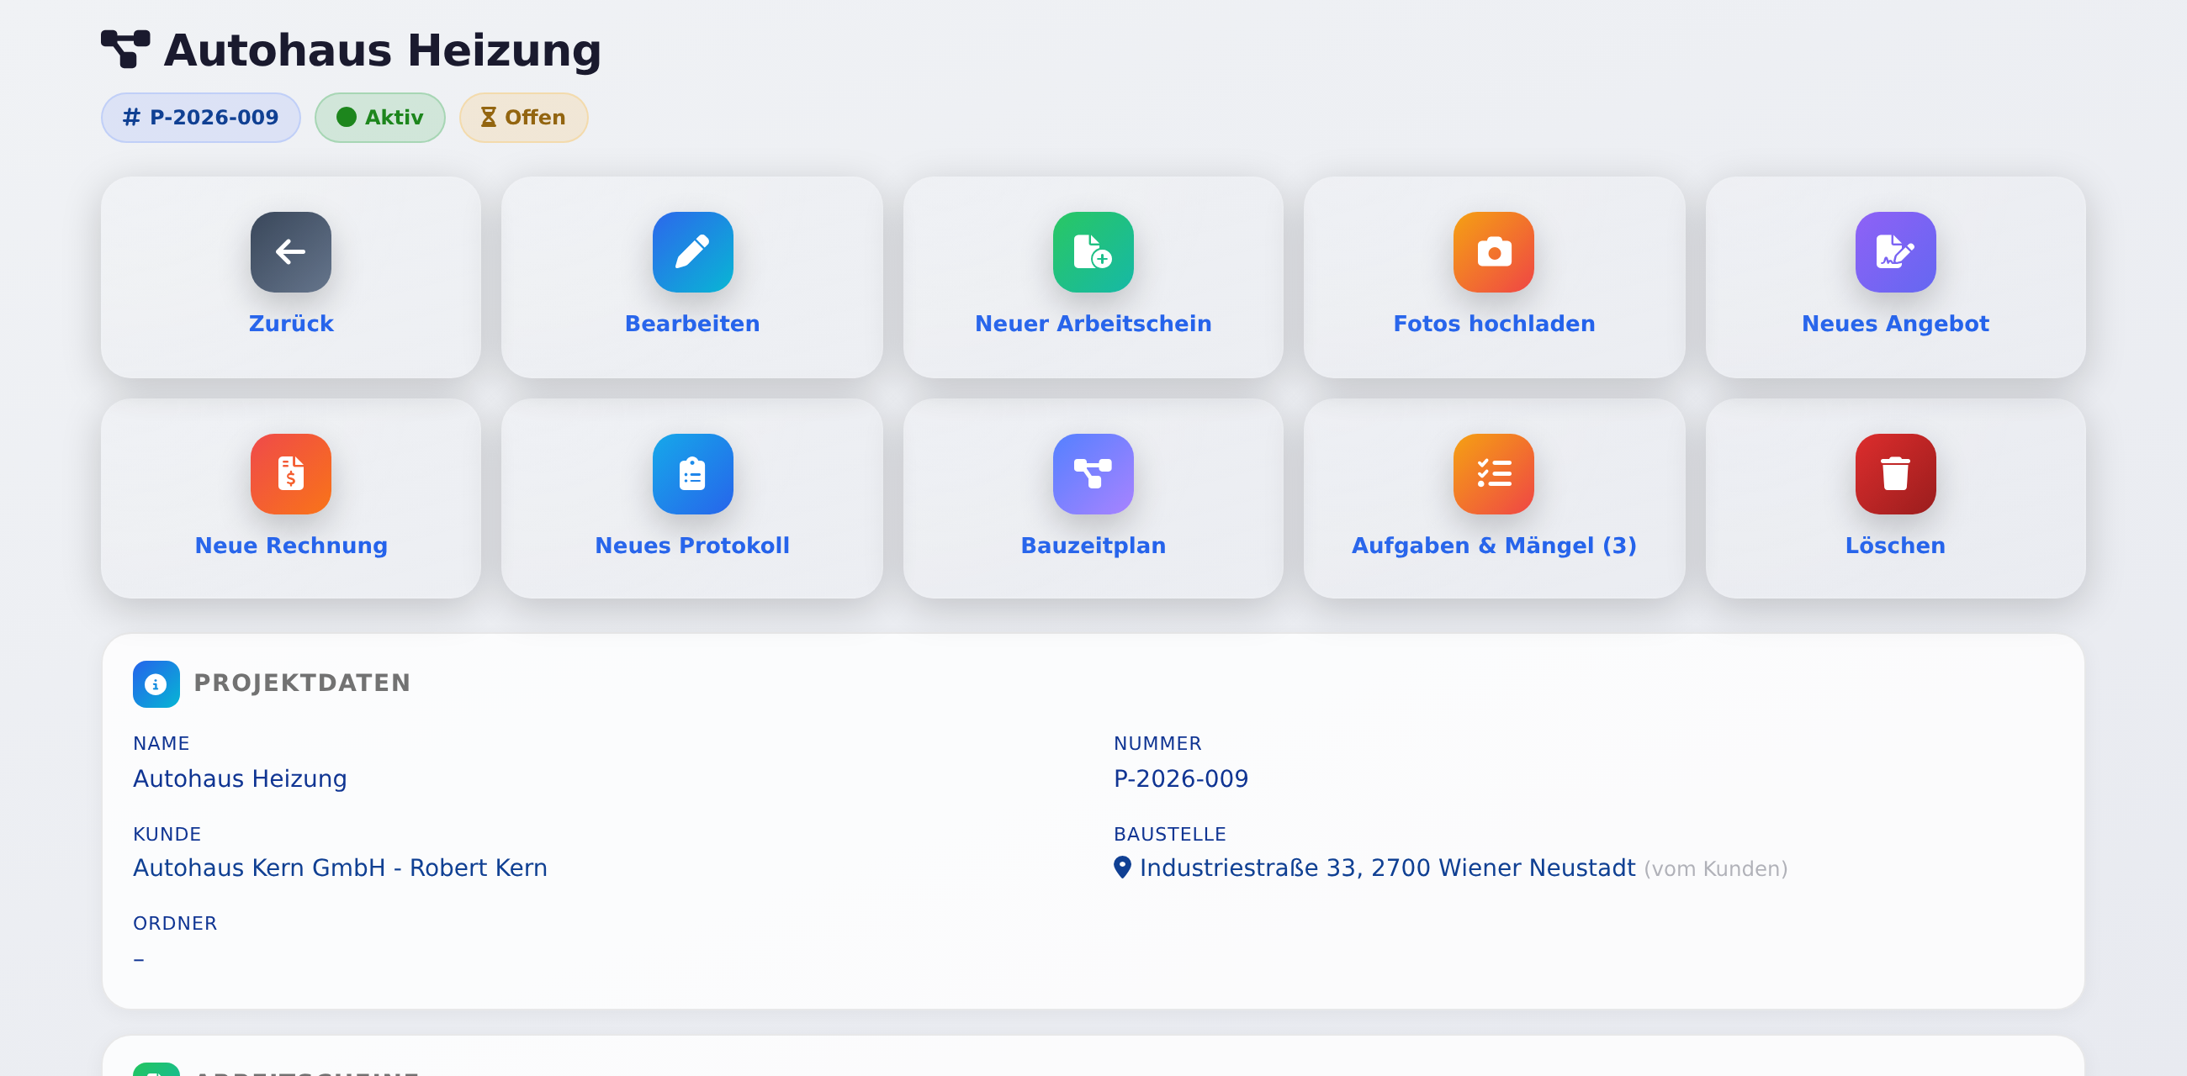This screenshot has height=1076, width=2187.
Task: Click address Industriestraße 33, 2700 Wiener Neustadt
Action: (x=1387, y=868)
